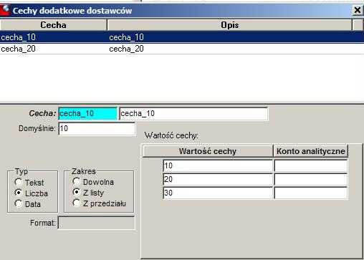Click the Domyślnie default value field

[97, 129]
